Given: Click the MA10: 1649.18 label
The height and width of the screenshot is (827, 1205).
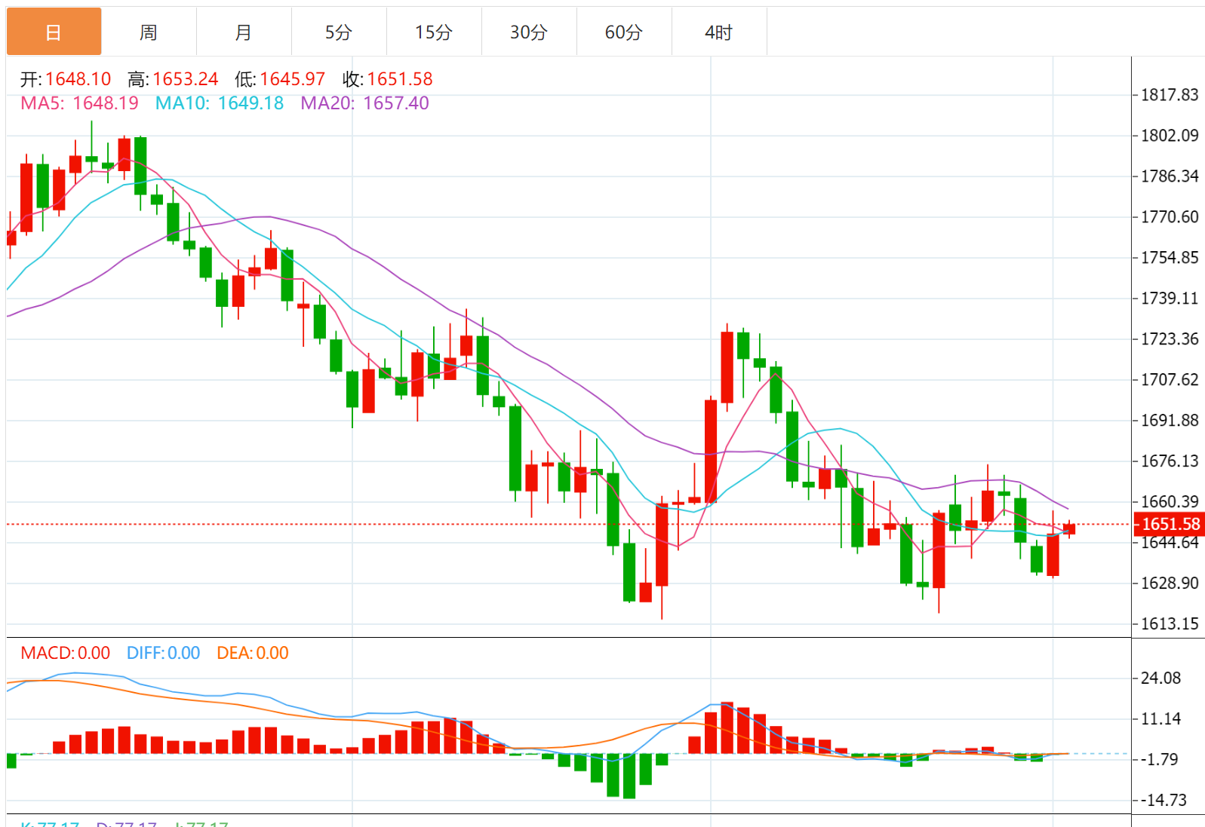Looking at the screenshot, I should 220,103.
